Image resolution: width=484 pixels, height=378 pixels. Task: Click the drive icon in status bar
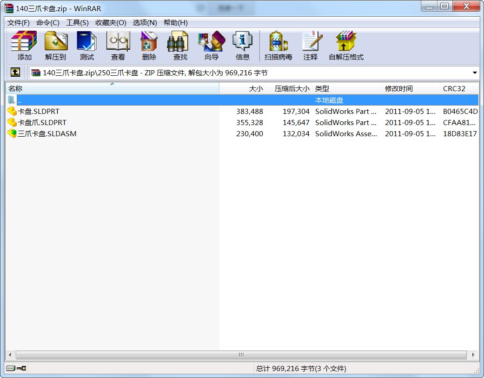pos(11,368)
